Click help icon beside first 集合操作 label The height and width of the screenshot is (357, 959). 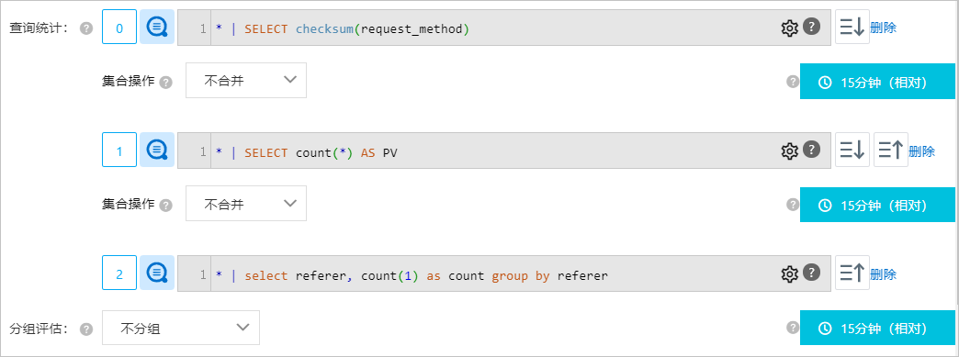click(165, 83)
